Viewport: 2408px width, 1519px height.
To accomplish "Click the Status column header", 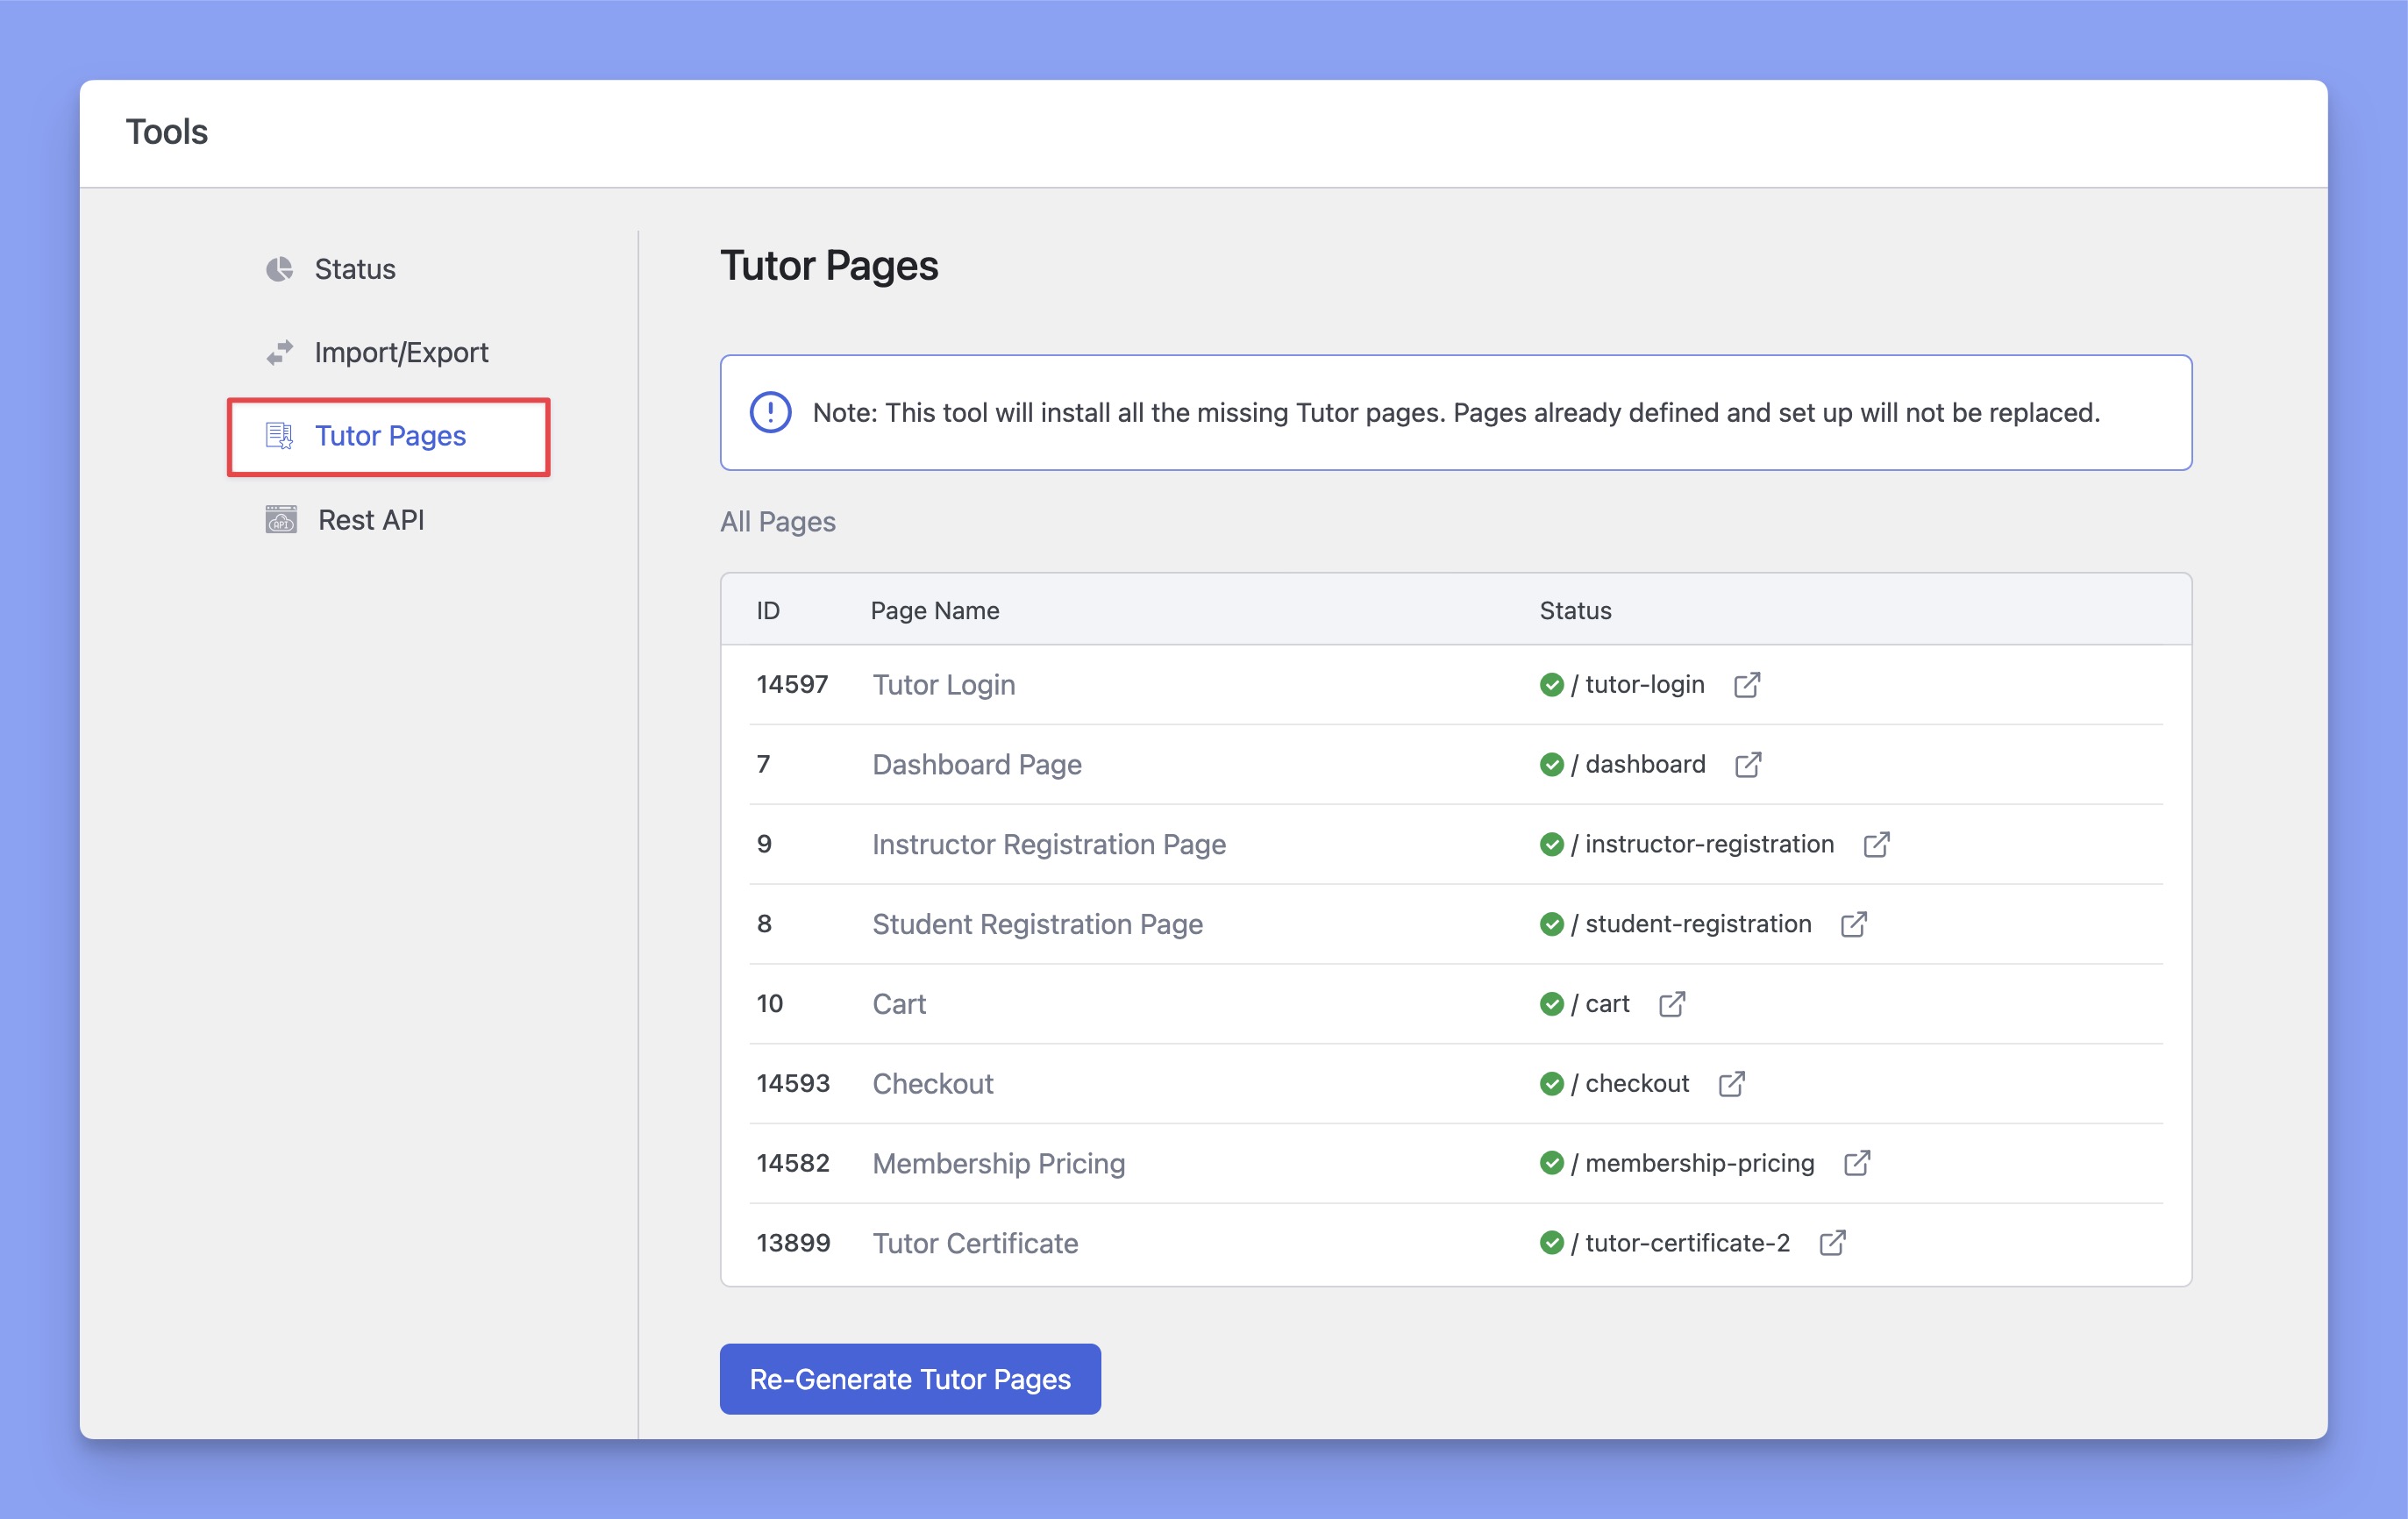I will pos(1575,610).
